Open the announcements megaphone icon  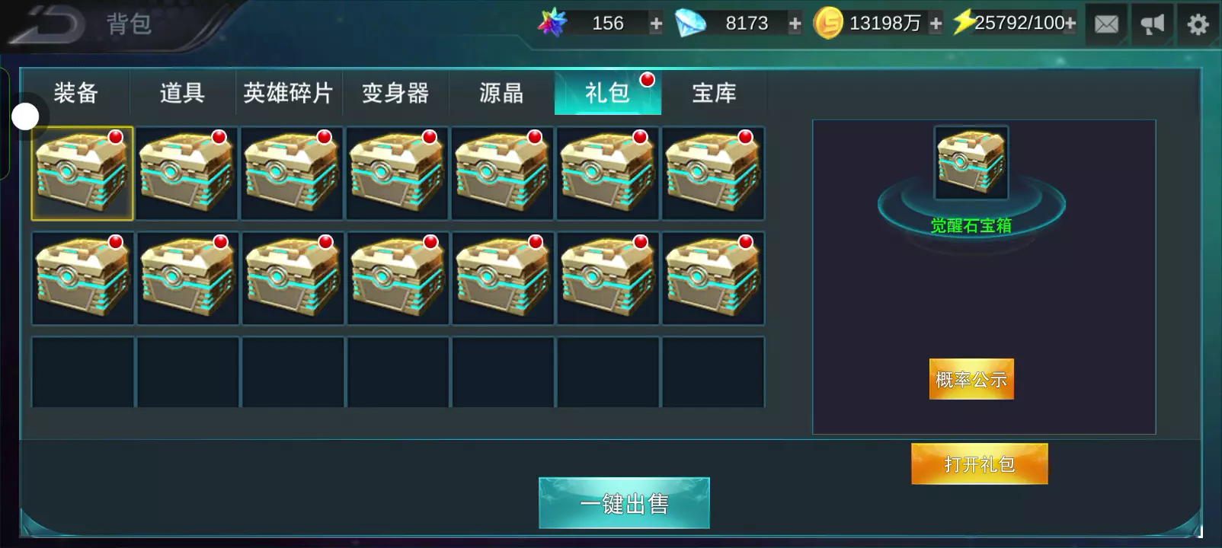pos(1152,24)
